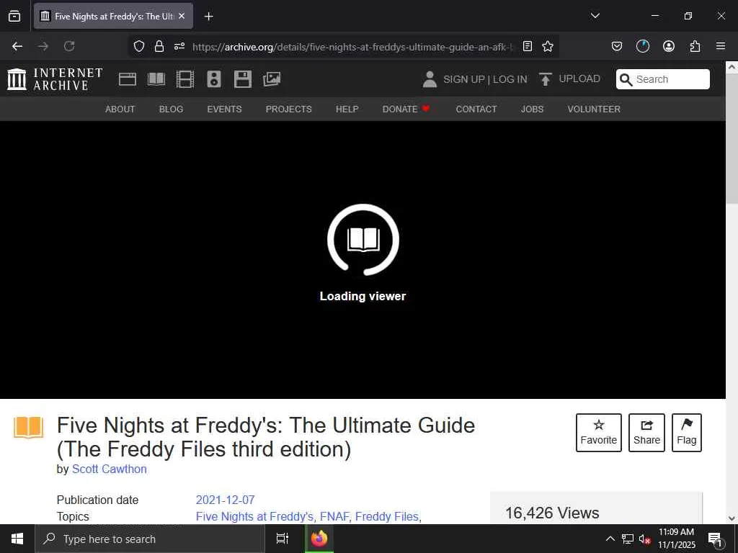Click the upload arrow icon
The width and height of the screenshot is (738, 553).
(545, 79)
